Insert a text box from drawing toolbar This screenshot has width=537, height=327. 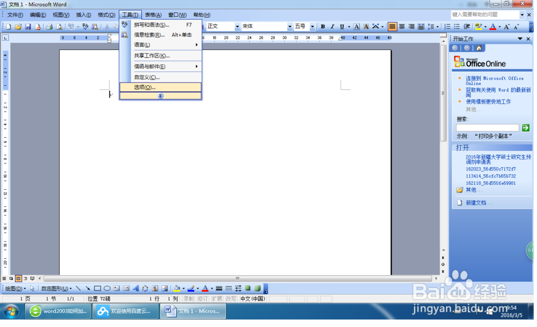[x=115, y=288]
